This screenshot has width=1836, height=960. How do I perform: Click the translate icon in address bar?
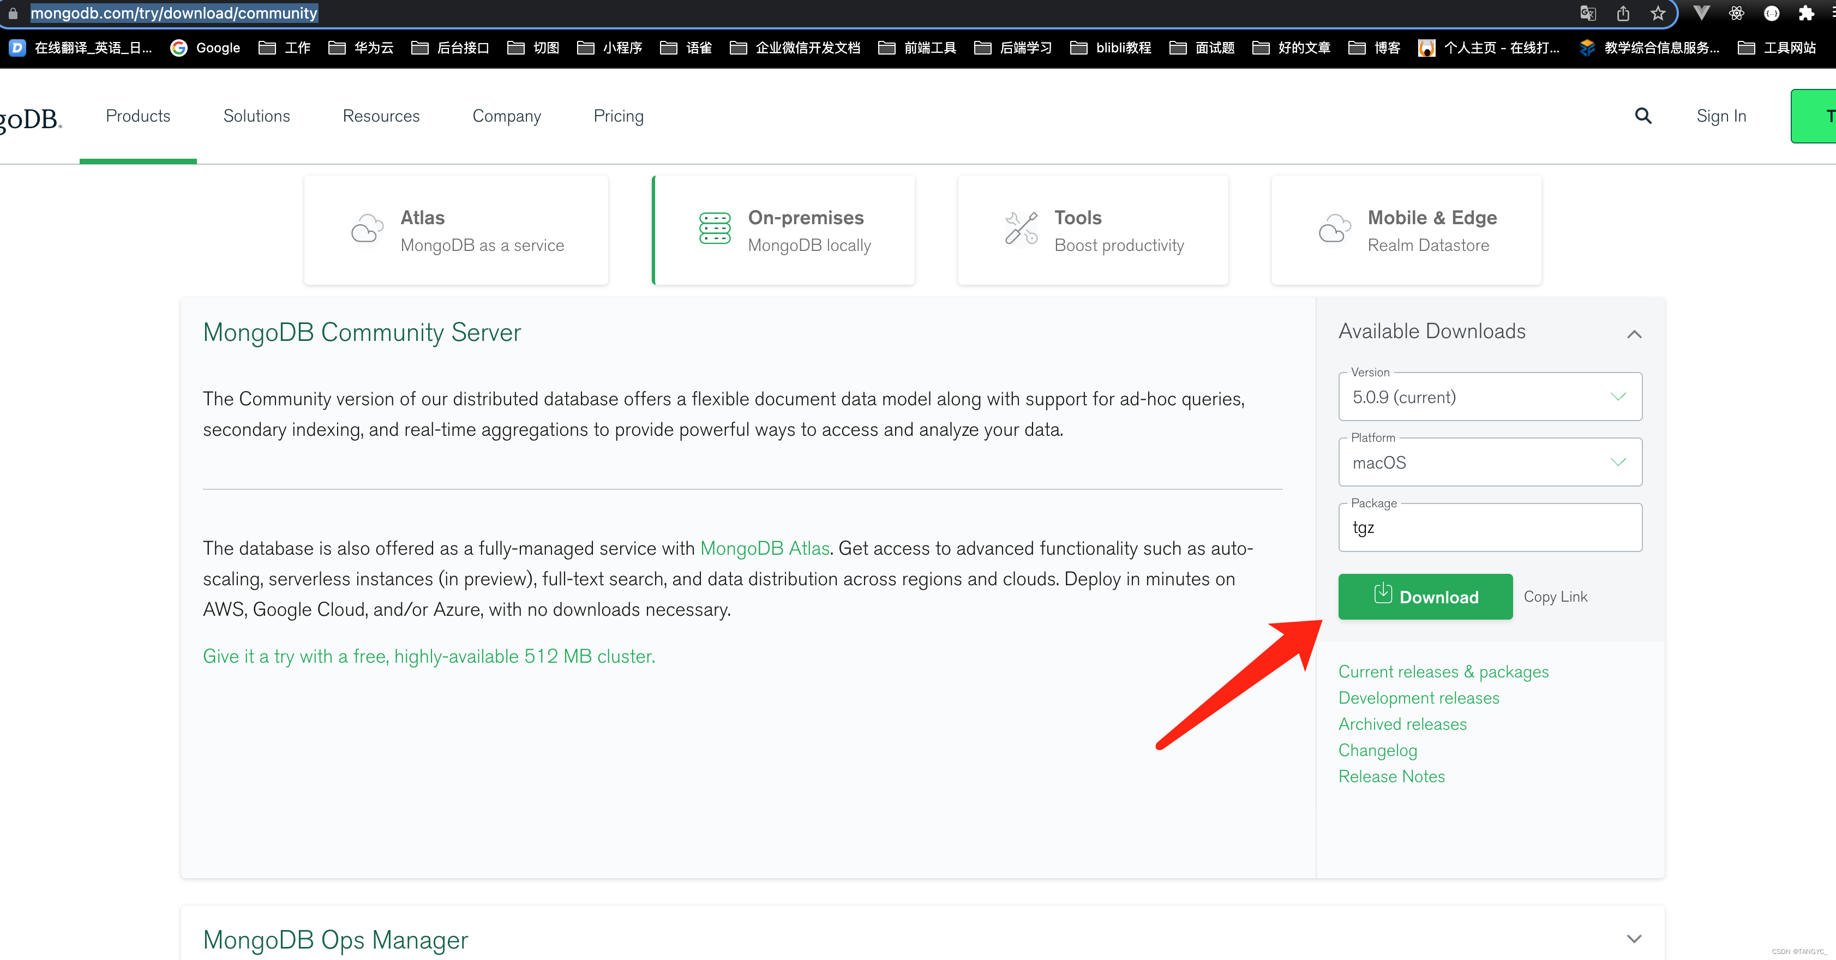(x=1588, y=13)
